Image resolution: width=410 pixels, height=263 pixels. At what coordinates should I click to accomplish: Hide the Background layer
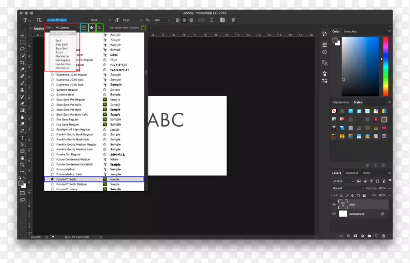coord(334,214)
